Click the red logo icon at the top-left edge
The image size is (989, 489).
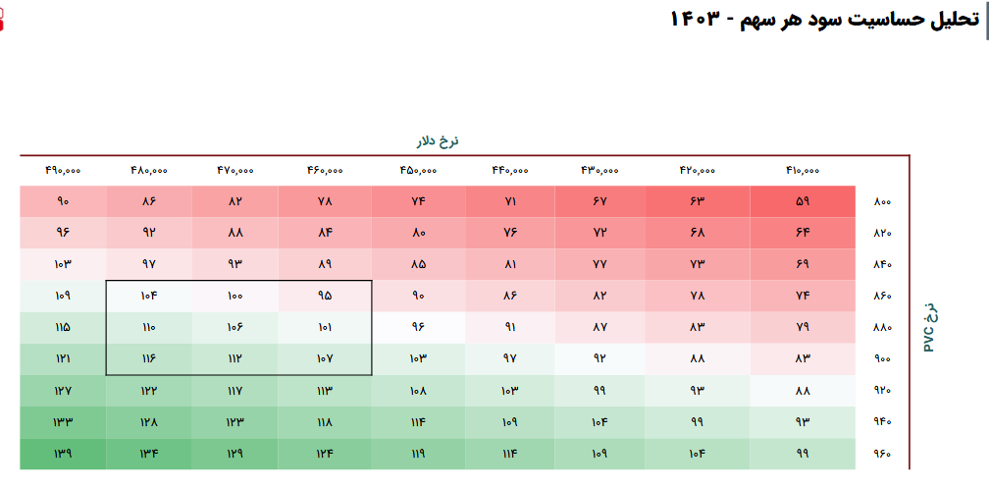pyautogui.click(x=2, y=17)
